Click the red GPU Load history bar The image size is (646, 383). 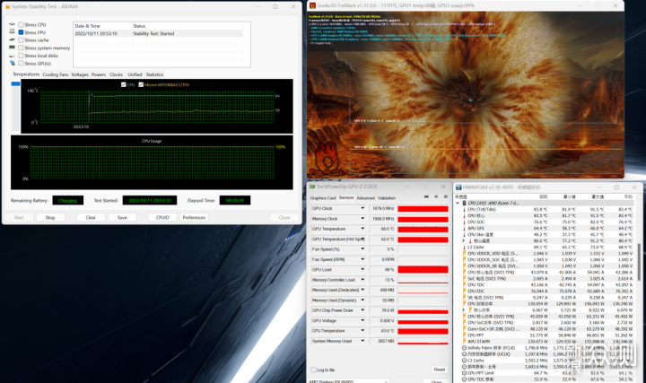pyautogui.click(x=423, y=270)
